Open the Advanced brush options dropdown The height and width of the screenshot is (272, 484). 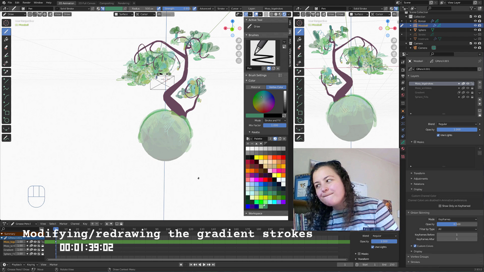coord(207,9)
